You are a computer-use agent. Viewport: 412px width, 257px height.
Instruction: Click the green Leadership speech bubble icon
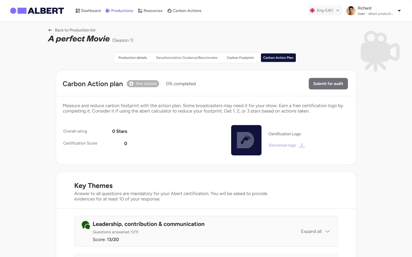point(86,225)
